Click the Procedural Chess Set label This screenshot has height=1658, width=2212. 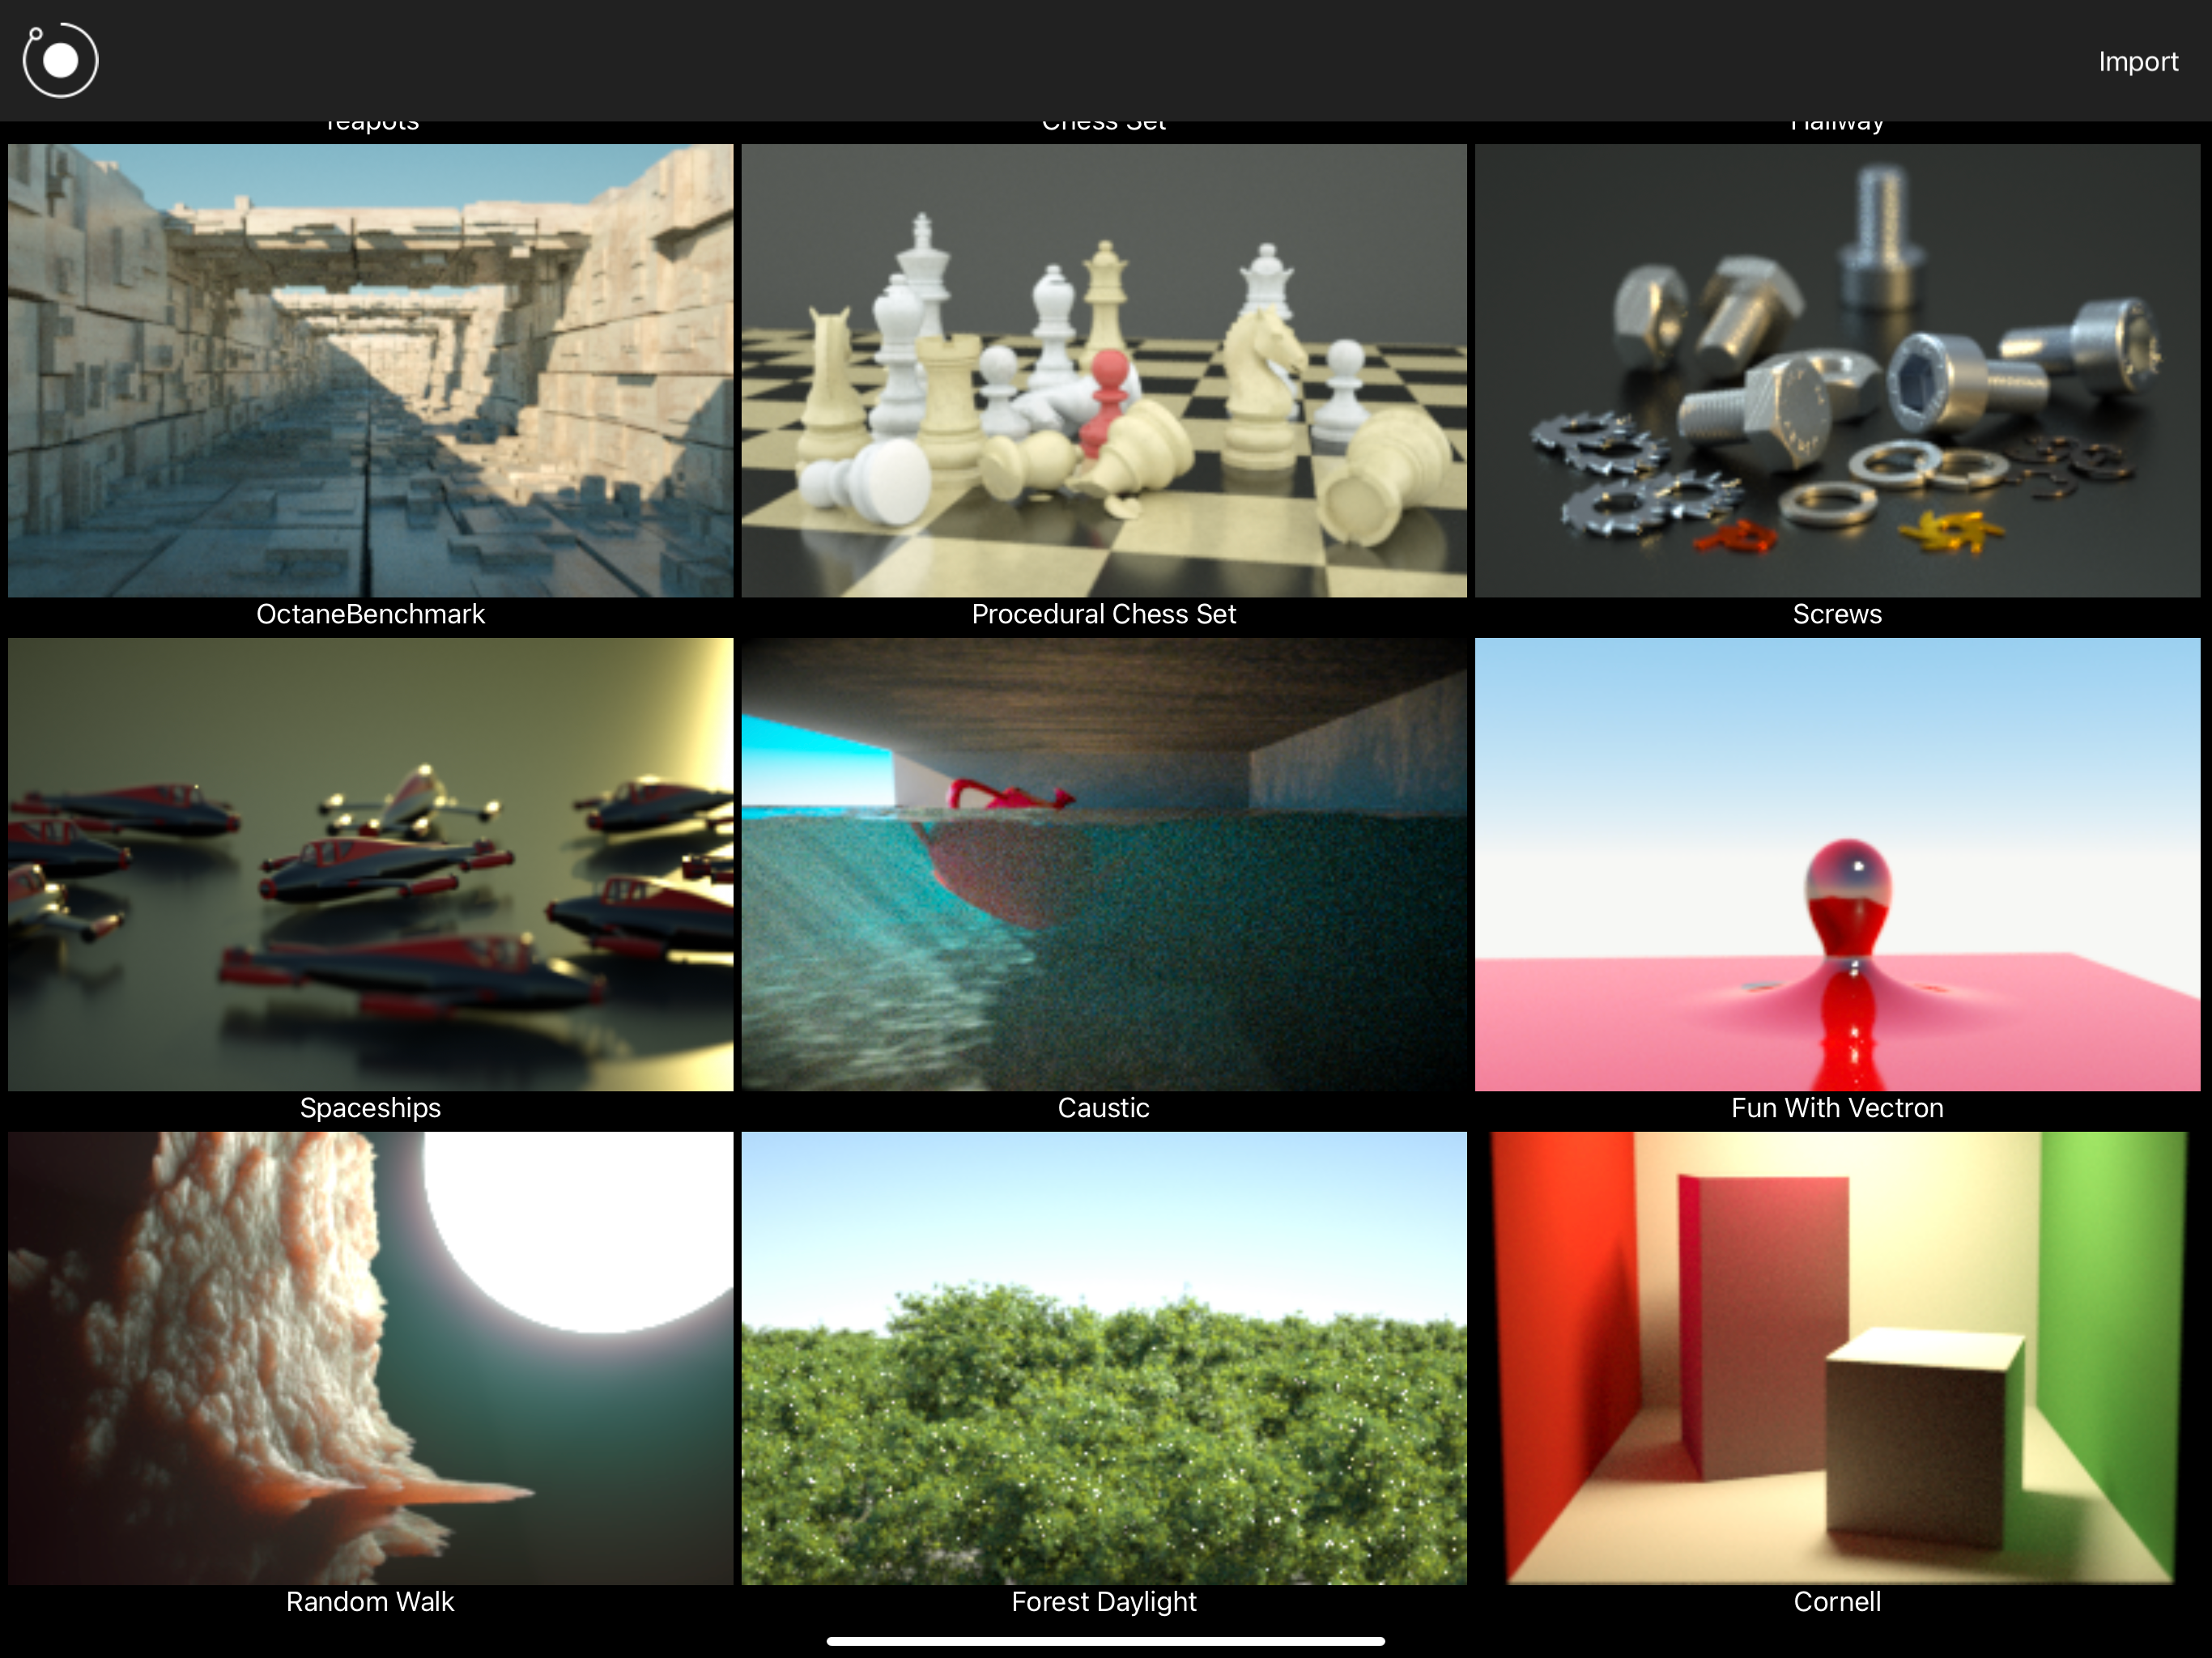1103,614
